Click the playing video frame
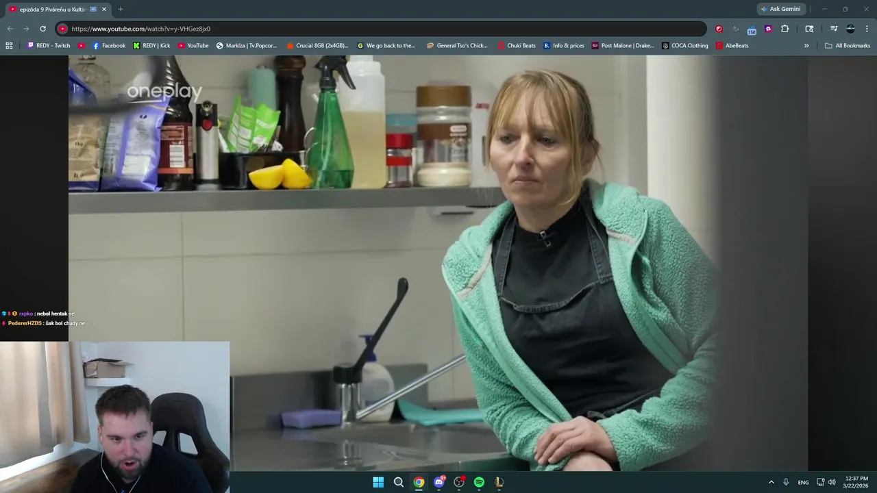This screenshot has height=493, width=877. coord(438,263)
